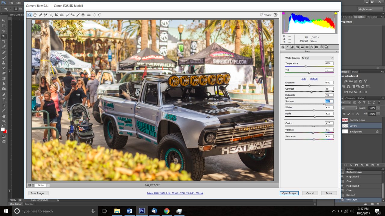385x216 pixels.
Task: Click the Temperature slider handle
Action: point(306,66)
